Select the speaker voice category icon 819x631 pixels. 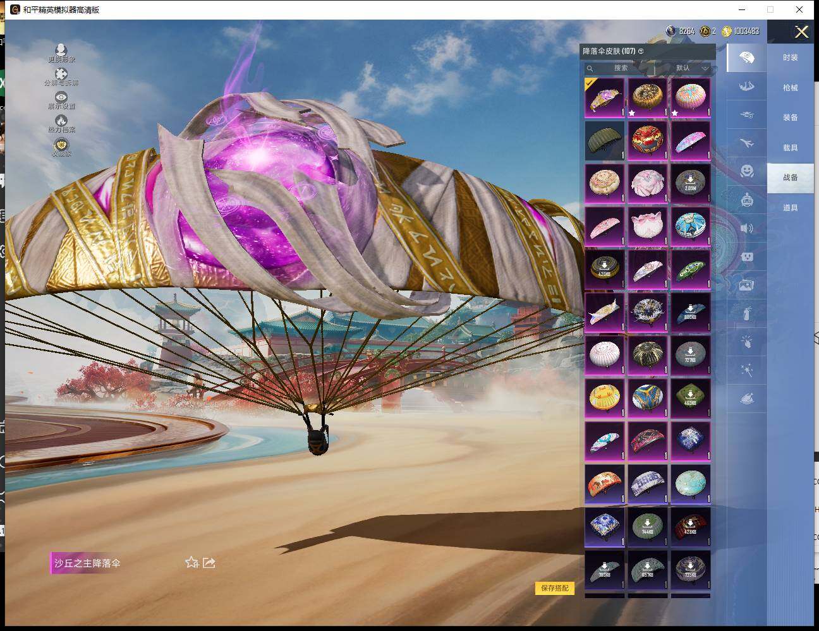point(746,228)
